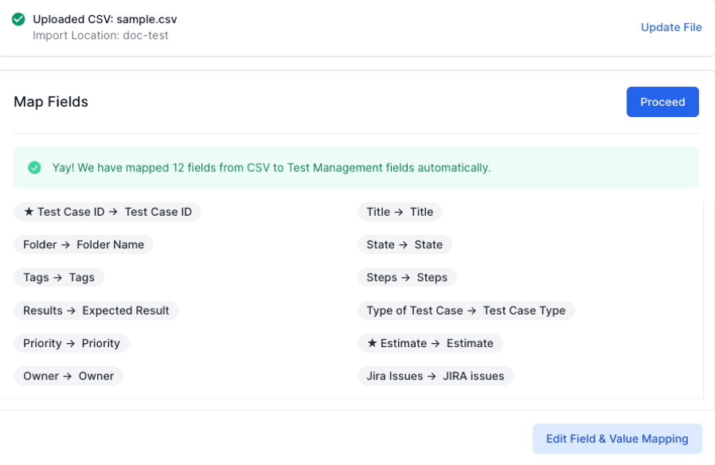Click the Uploaded CSV sample.csv text
This screenshot has width=715, height=465.
click(105, 19)
